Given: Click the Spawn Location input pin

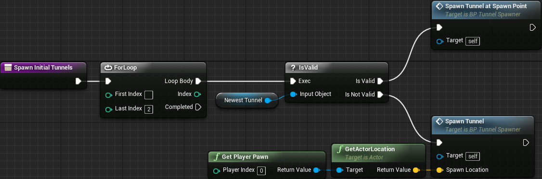Looking at the screenshot, I should point(439,170).
